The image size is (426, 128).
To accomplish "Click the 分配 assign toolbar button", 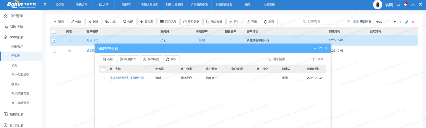I will (128, 22).
